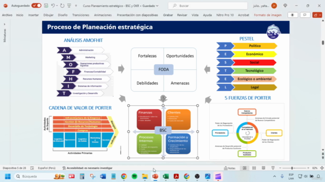Open the Insertar tab

click(34, 15)
